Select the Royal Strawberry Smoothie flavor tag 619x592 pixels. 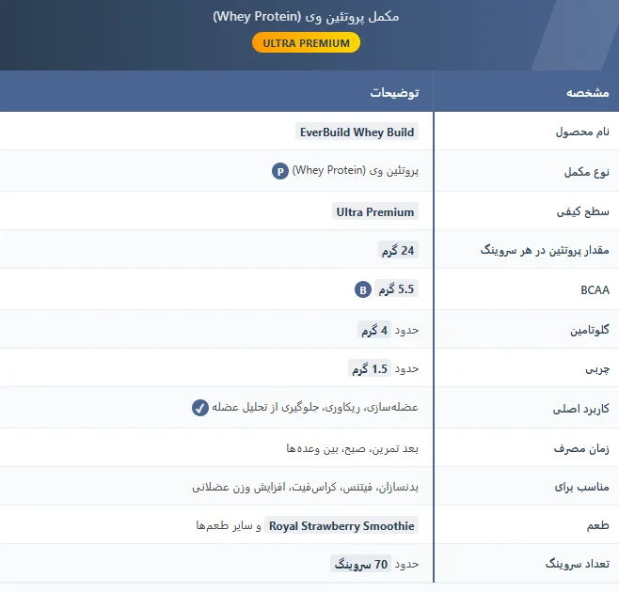[341, 525]
